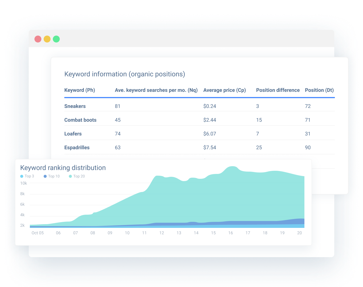Click the yellow traffic-light window control
Screen dimensions: 363x287
click(x=47, y=39)
